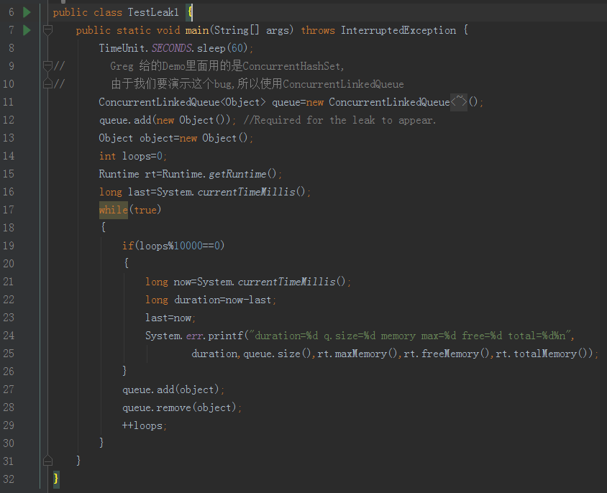Expand folded diamond operator on line 11

tap(459, 102)
